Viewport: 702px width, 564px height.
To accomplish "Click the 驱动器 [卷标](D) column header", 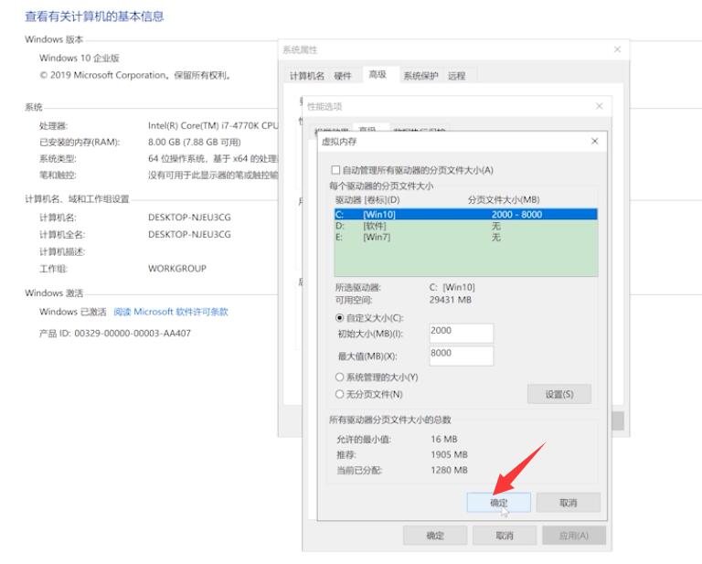I will (367, 199).
